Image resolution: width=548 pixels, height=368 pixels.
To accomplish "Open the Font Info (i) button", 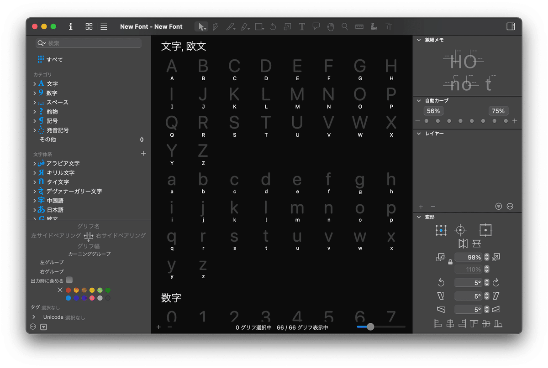I will pyautogui.click(x=70, y=26).
